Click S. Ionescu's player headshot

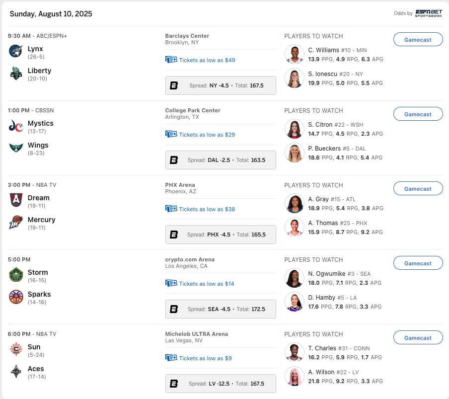295,79
